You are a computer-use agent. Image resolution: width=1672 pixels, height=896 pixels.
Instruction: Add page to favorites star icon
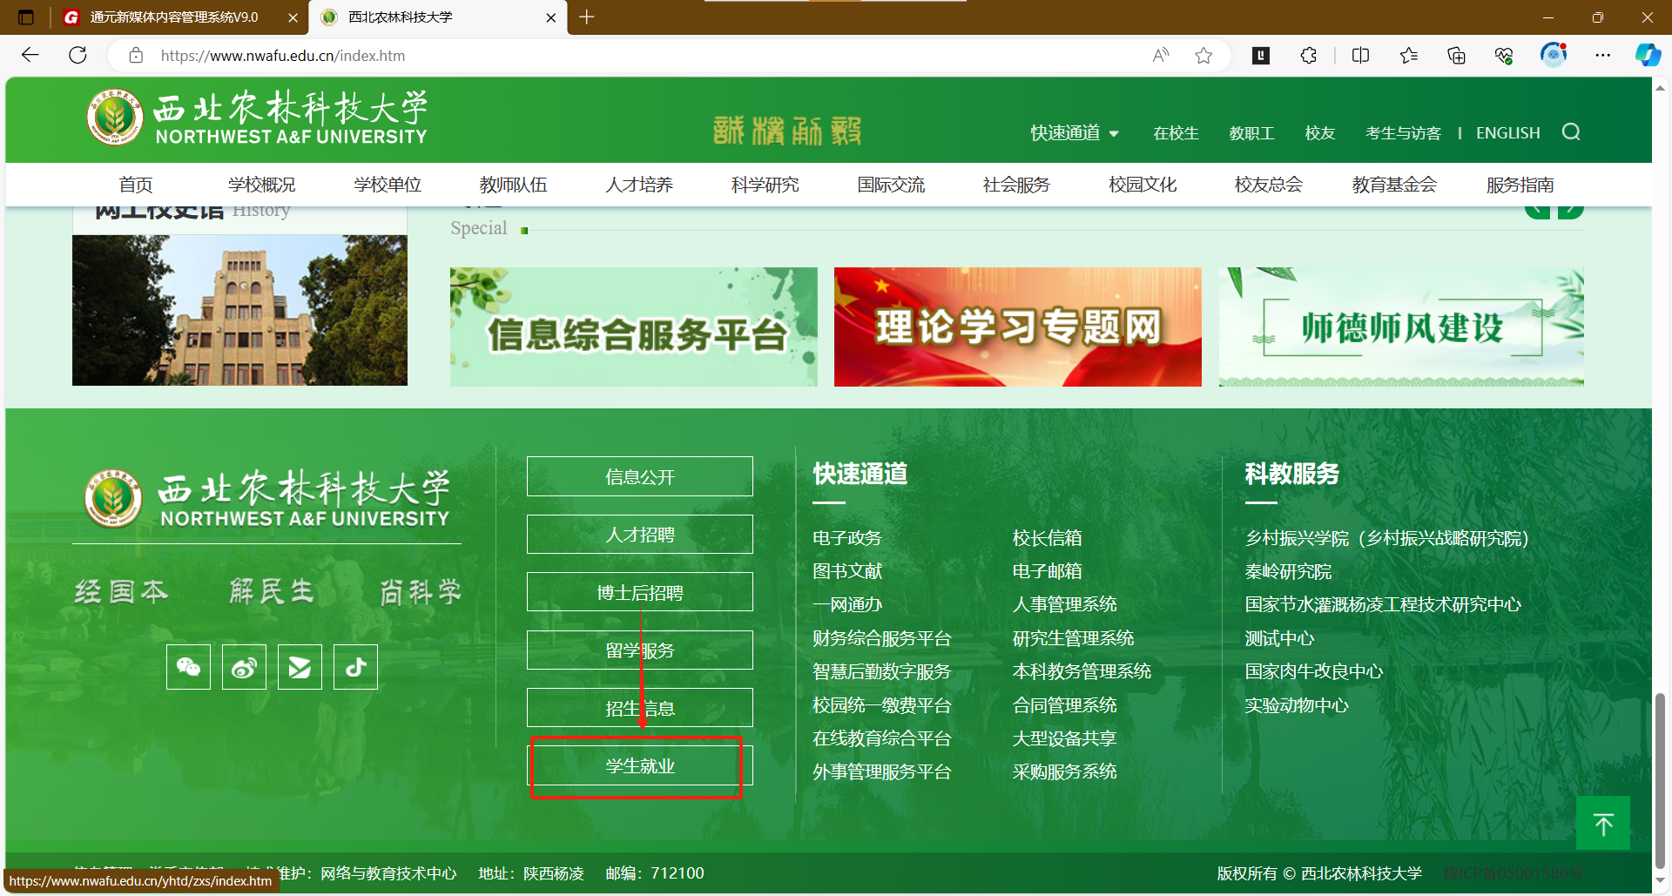point(1203,56)
